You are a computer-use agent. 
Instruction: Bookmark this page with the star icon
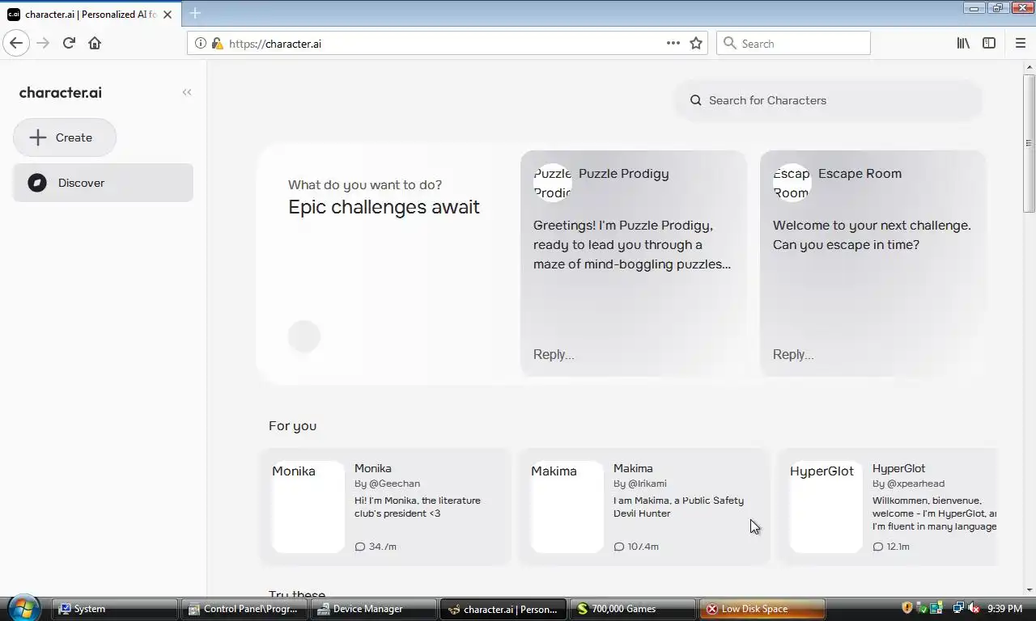[x=696, y=43]
